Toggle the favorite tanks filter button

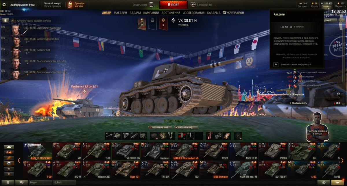pyautogui.click(x=8, y=158)
